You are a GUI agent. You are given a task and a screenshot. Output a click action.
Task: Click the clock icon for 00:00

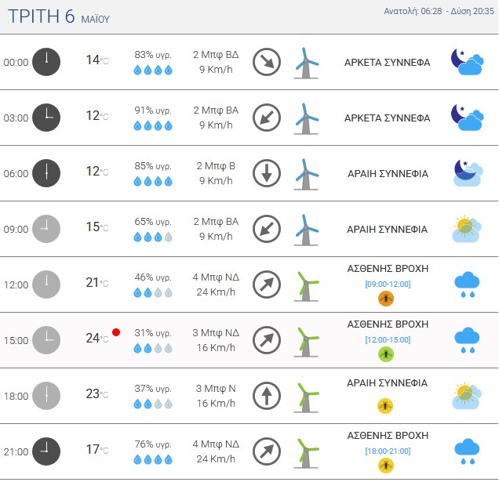click(x=46, y=62)
